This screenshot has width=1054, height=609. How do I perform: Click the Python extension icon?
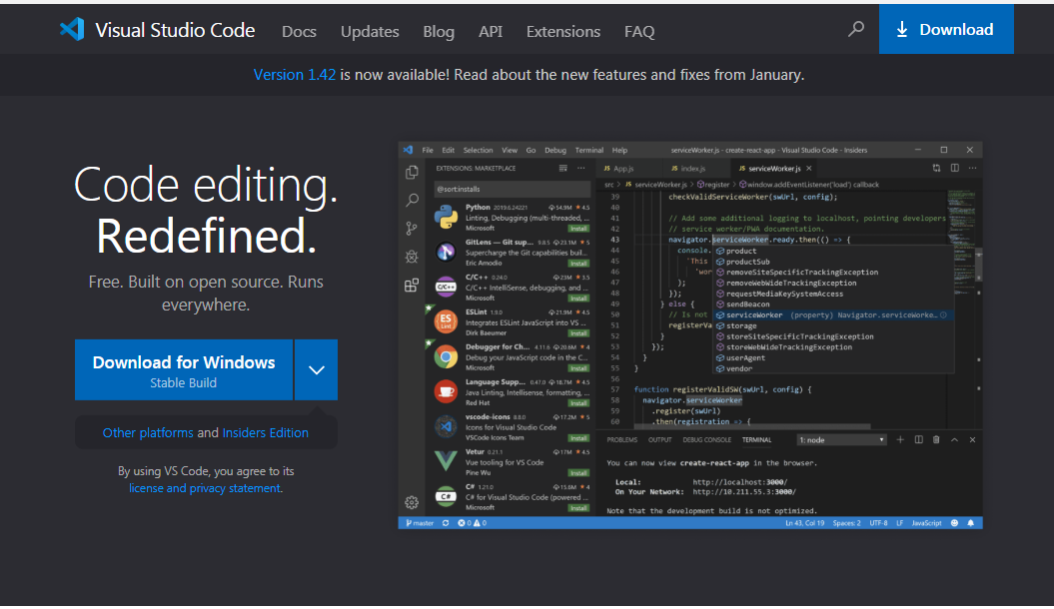(446, 217)
